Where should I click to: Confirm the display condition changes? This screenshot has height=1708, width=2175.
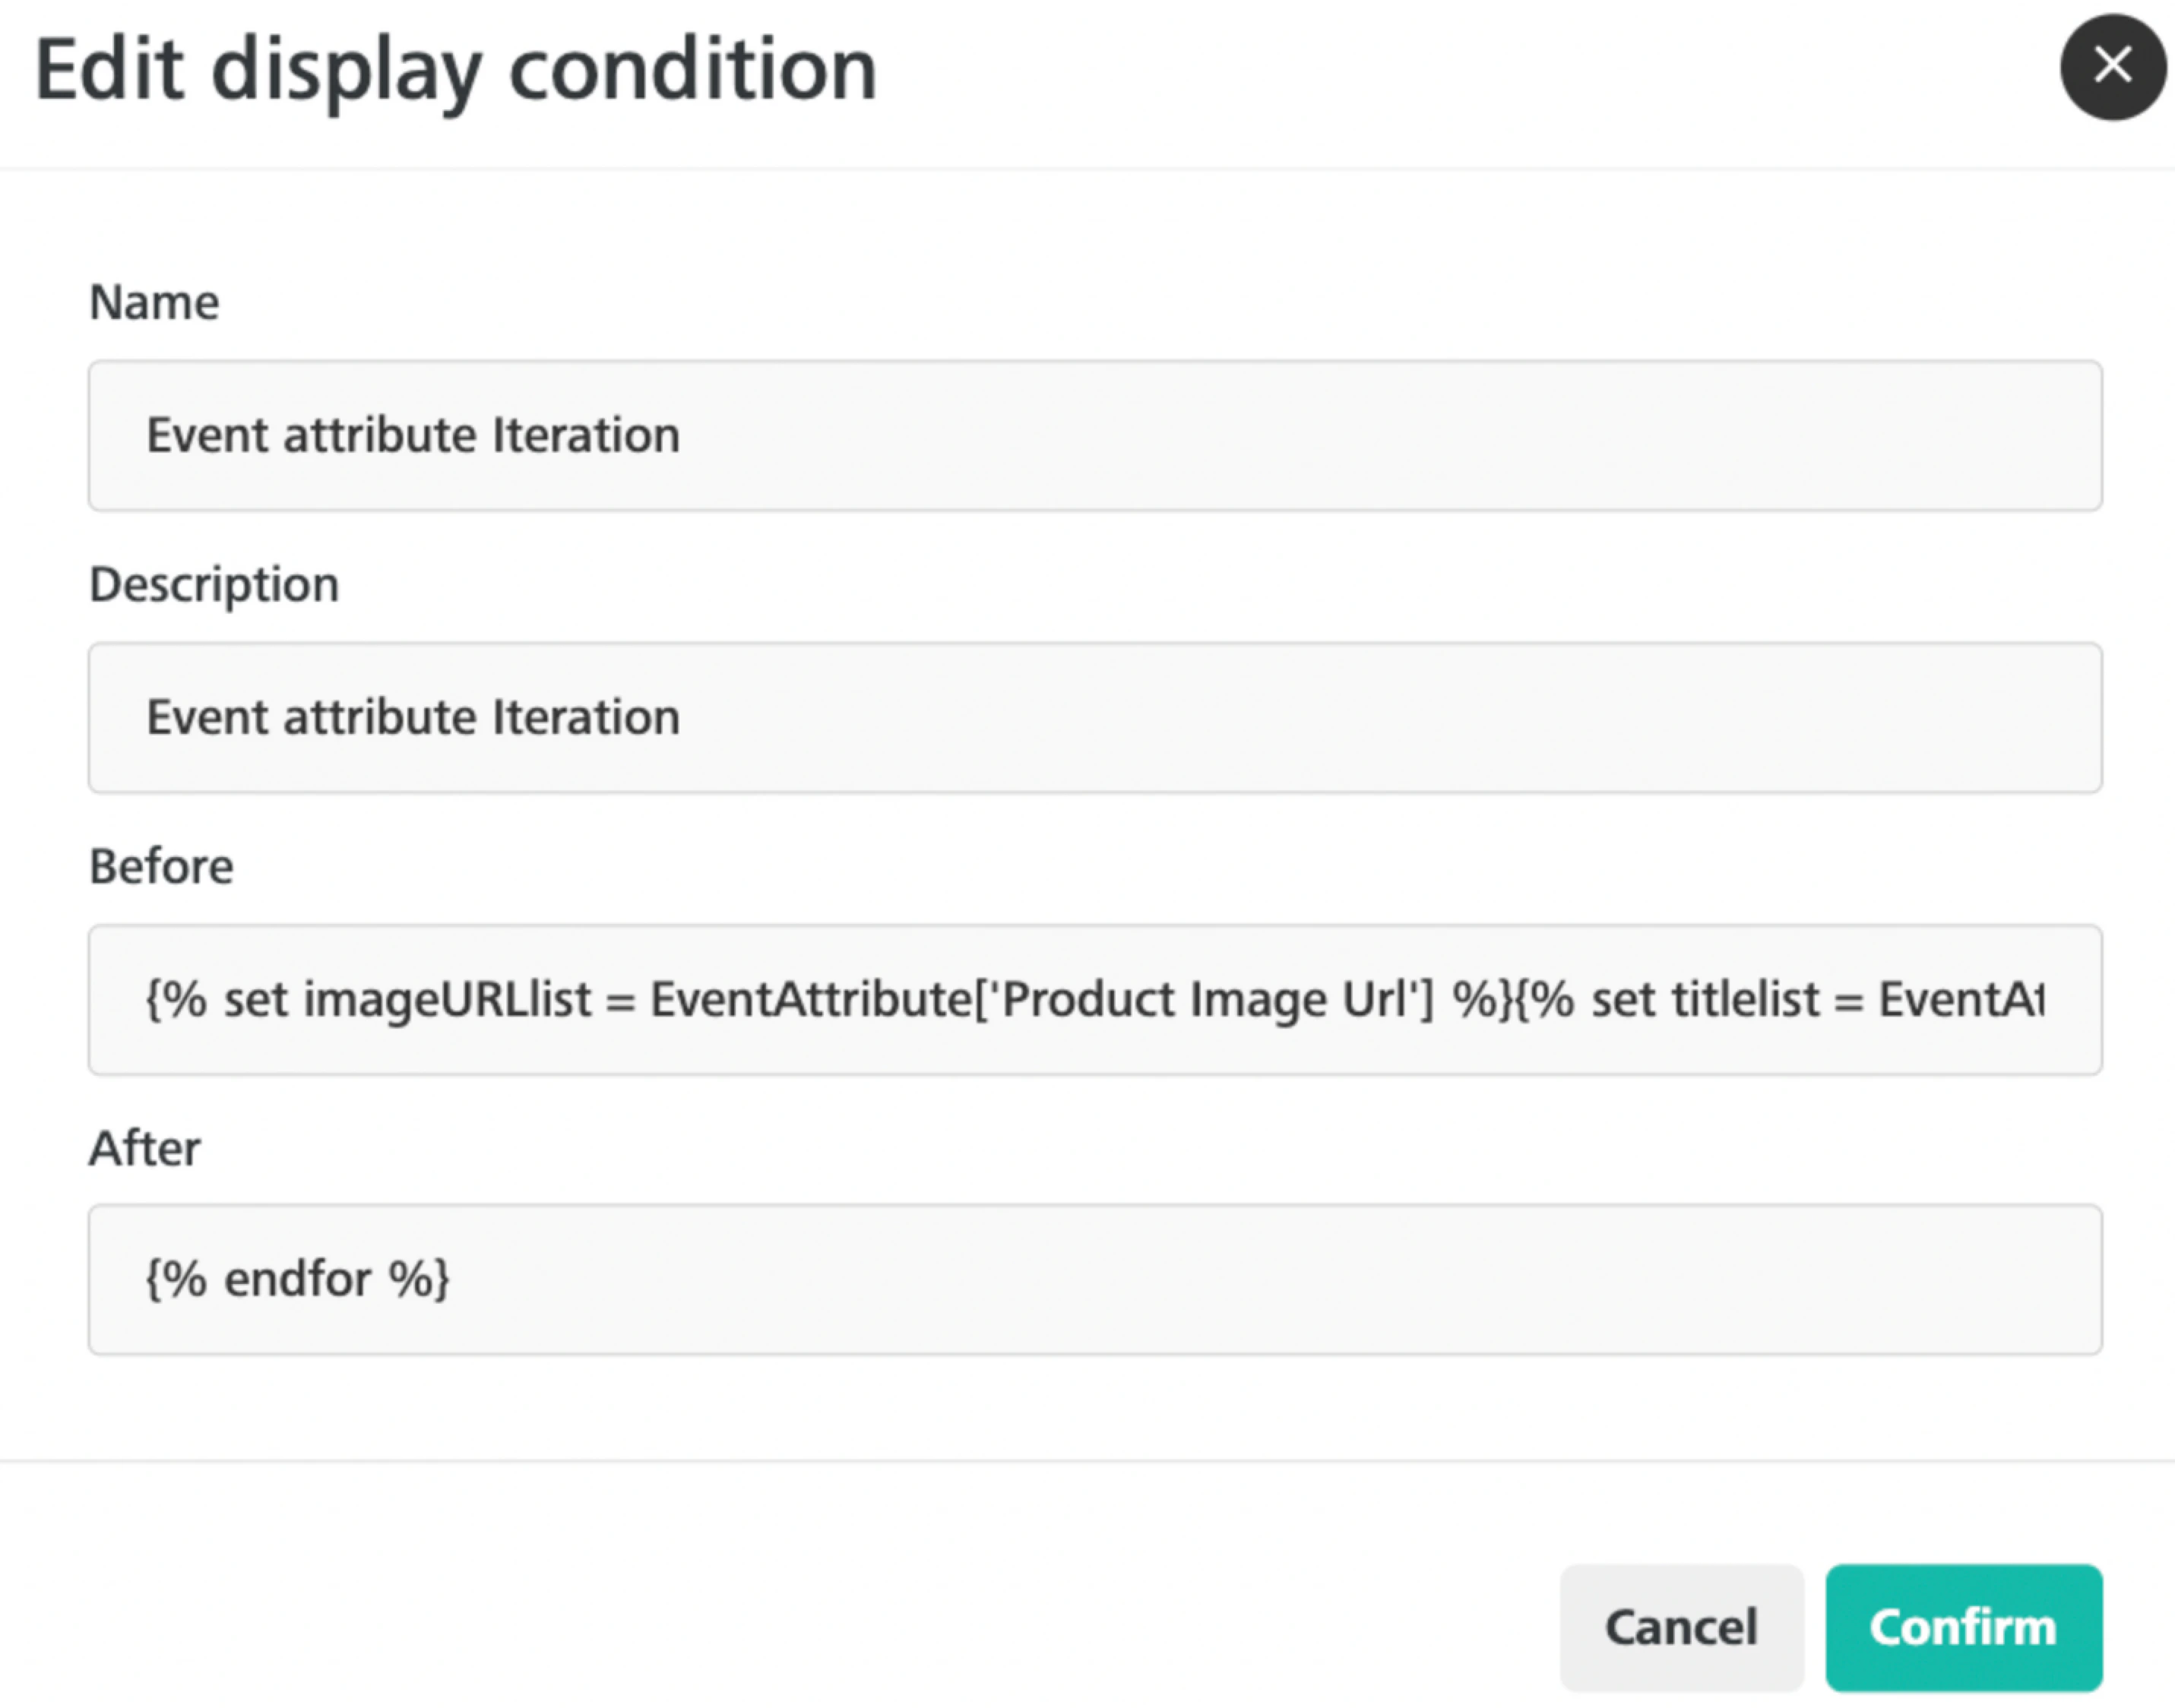1963,1627
